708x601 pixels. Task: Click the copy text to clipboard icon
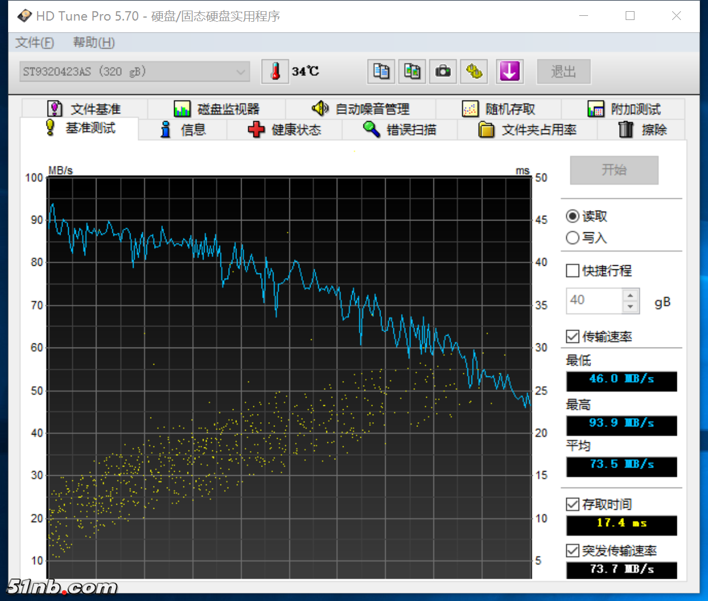380,71
